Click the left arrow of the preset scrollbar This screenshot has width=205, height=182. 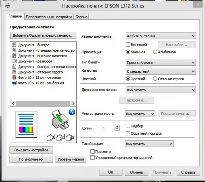click(x=13, y=103)
